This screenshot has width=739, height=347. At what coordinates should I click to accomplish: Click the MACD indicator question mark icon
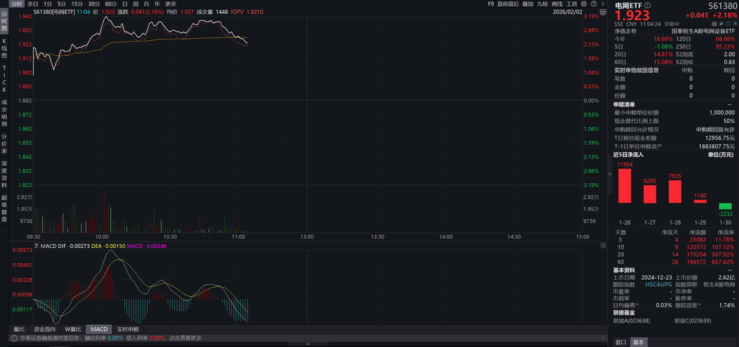pyautogui.click(x=36, y=246)
